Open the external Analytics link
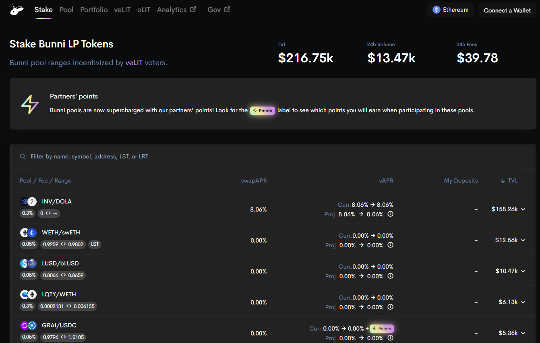This screenshot has width=540, height=343. point(176,10)
